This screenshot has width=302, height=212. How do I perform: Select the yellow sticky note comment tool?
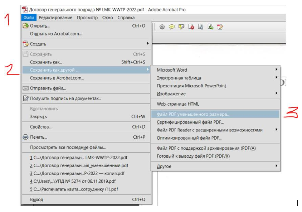tap(172, 27)
